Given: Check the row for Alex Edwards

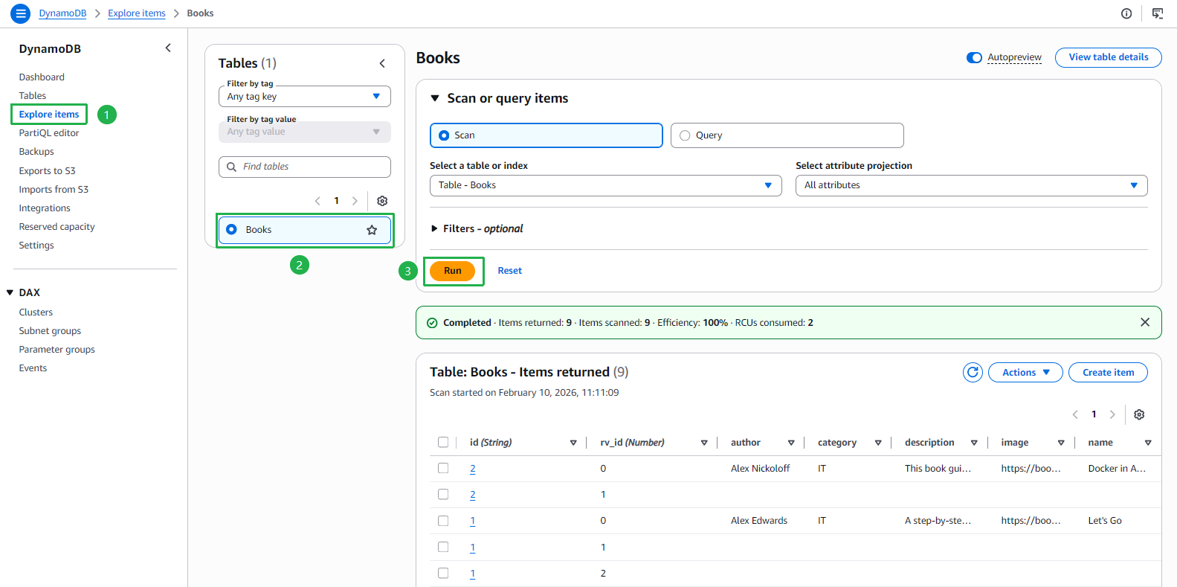Looking at the screenshot, I should coord(443,521).
